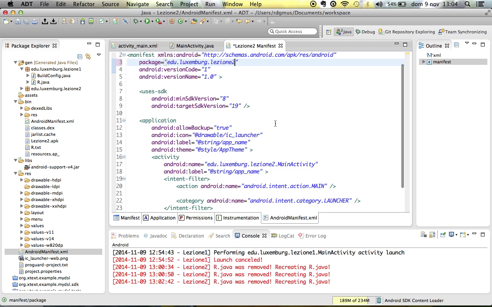This screenshot has height=307, width=492.
Task: Open the LogCat view tab
Action: point(283,236)
